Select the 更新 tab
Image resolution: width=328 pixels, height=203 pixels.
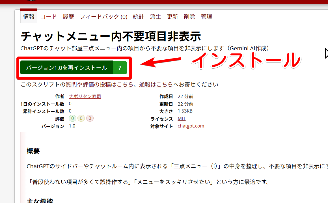pyautogui.click(x=172, y=17)
